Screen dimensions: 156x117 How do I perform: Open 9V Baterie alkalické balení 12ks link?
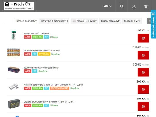click(42, 51)
